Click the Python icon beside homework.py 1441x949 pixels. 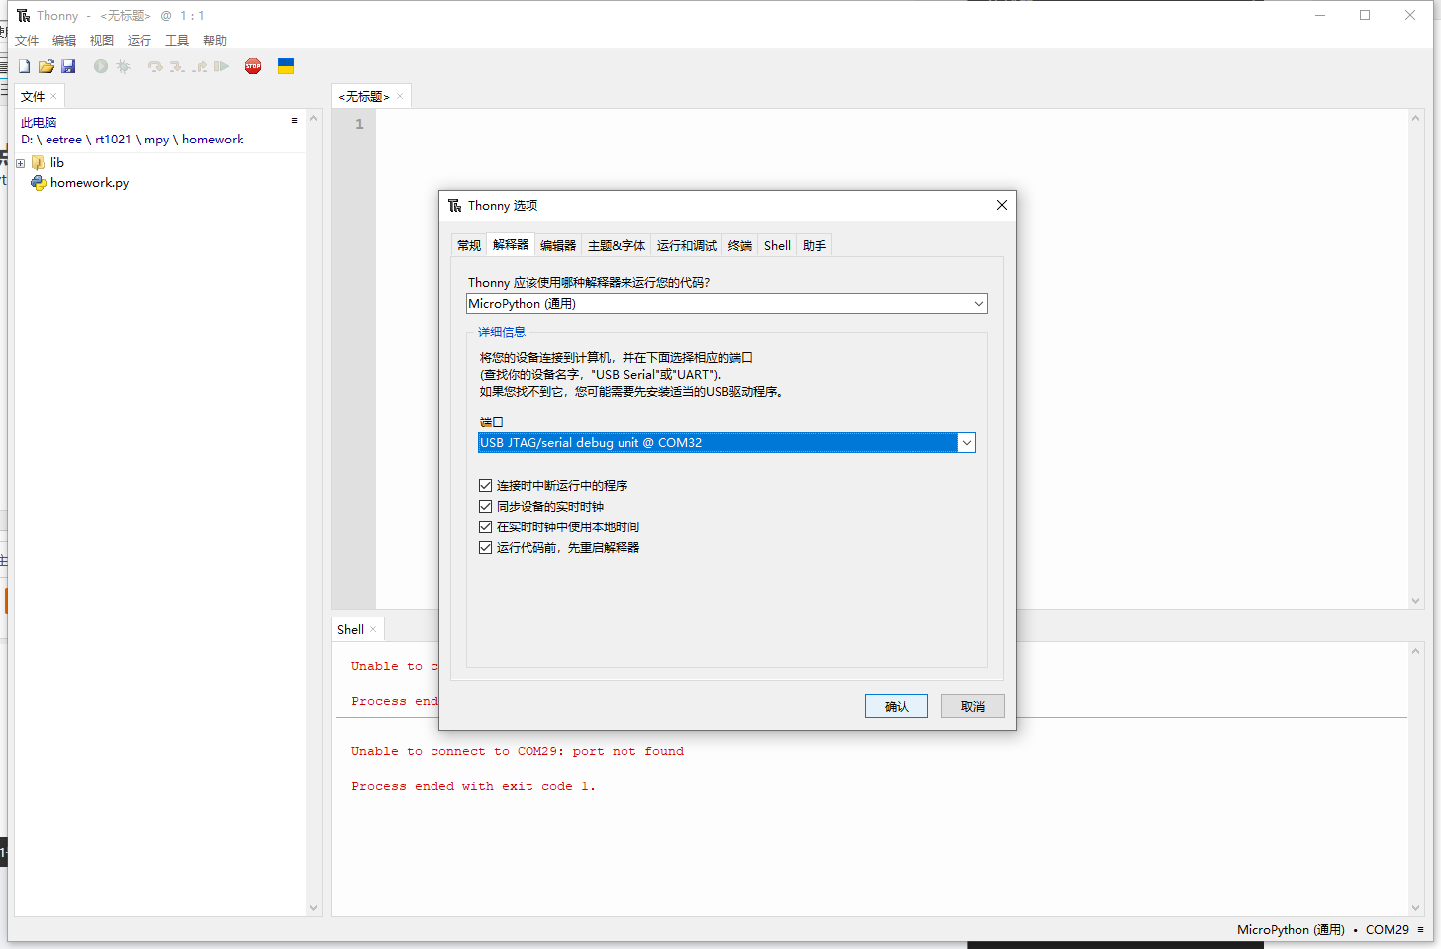click(38, 183)
